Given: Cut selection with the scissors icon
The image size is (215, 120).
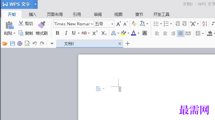Looking at the screenshot, I should pyautogui.click(x=21, y=23).
